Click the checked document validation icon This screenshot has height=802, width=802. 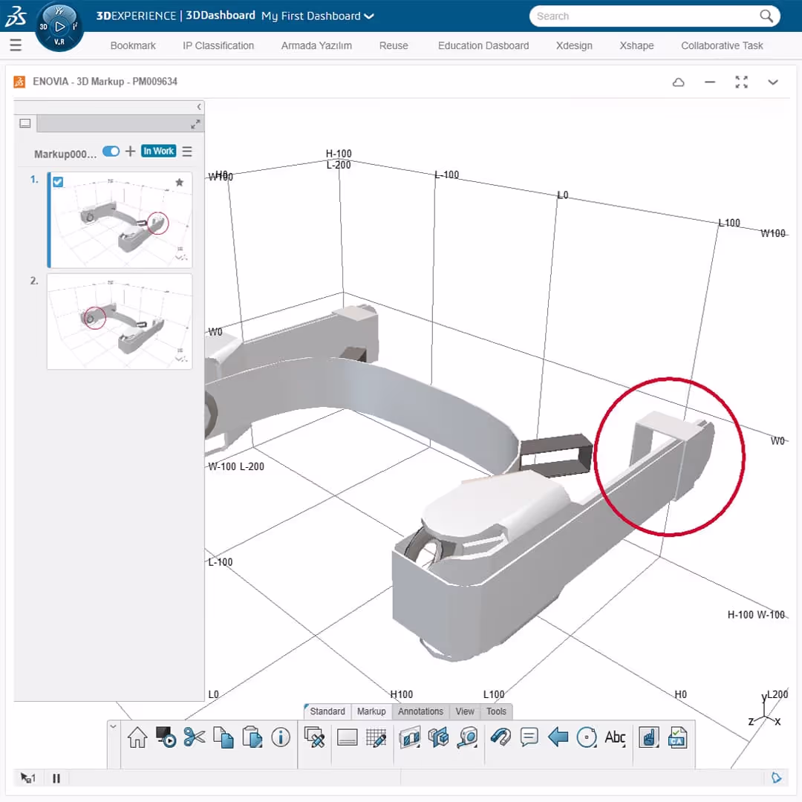click(677, 737)
